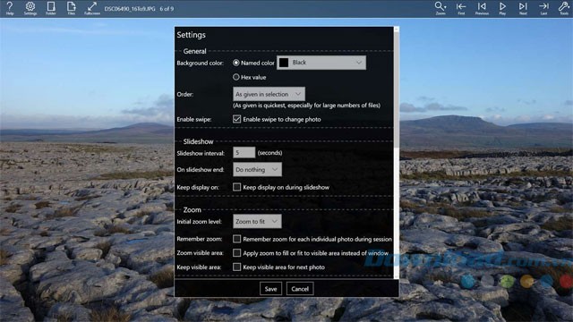Click the 'Background color:' label
The image size is (573, 322).
coord(201,63)
